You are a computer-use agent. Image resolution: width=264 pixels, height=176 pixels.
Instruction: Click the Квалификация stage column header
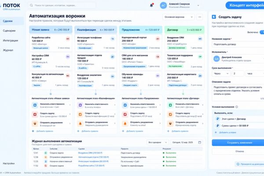[95, 29]
